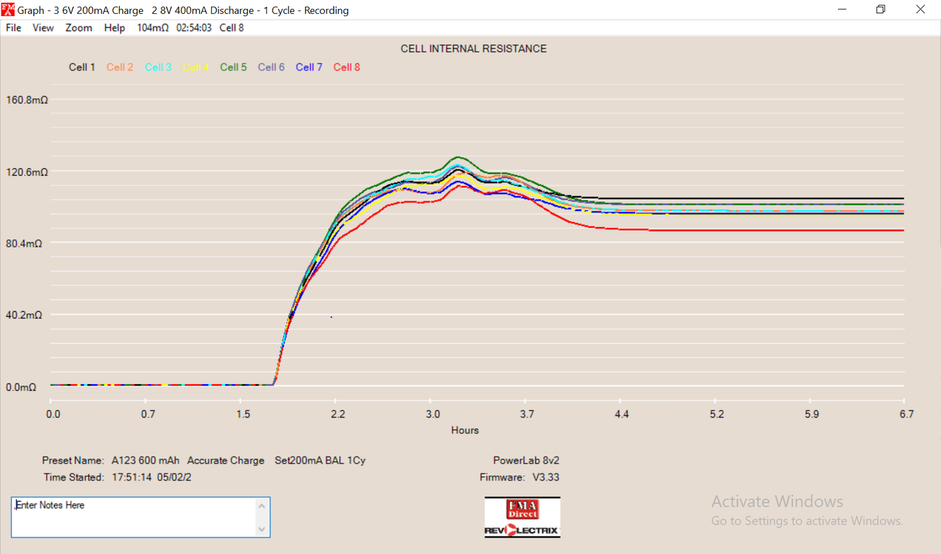The width and height of the screenshot is (941, 554).
Task: Click the Set200mA BAL 1Cy text
Action: [320, 461]
